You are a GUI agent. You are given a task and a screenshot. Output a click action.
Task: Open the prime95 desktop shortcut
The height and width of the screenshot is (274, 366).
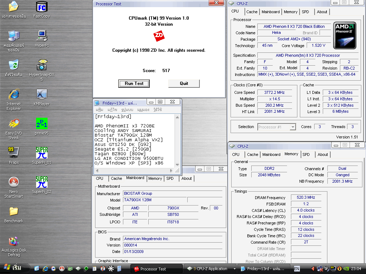tap(42, 123)
